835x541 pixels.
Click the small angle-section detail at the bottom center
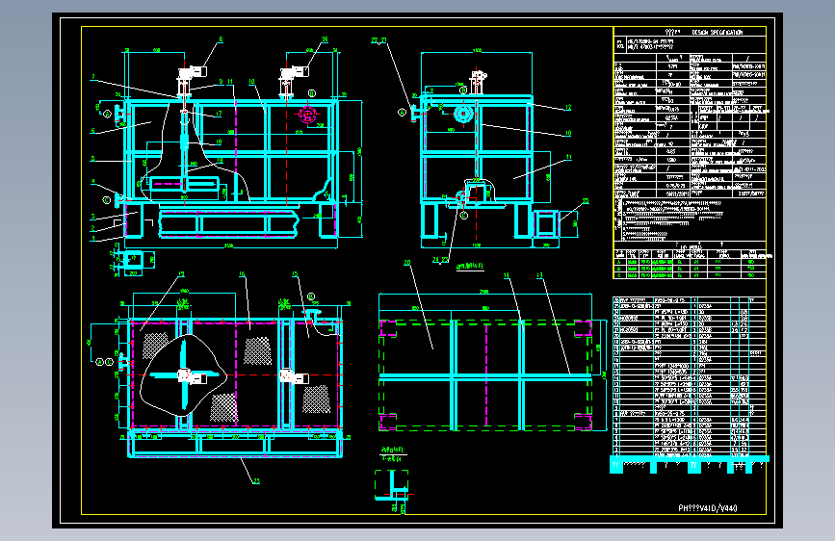tap(393, 485)
